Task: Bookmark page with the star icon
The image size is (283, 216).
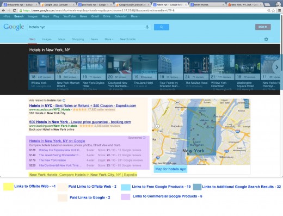Action: point(273,10)
